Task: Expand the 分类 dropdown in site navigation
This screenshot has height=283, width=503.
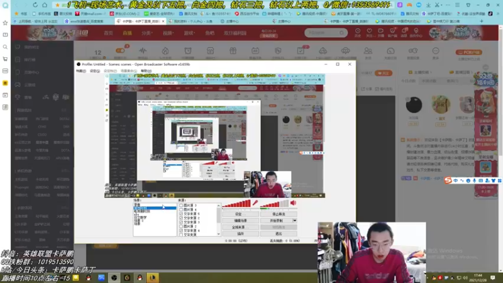Action: (147, 33)
